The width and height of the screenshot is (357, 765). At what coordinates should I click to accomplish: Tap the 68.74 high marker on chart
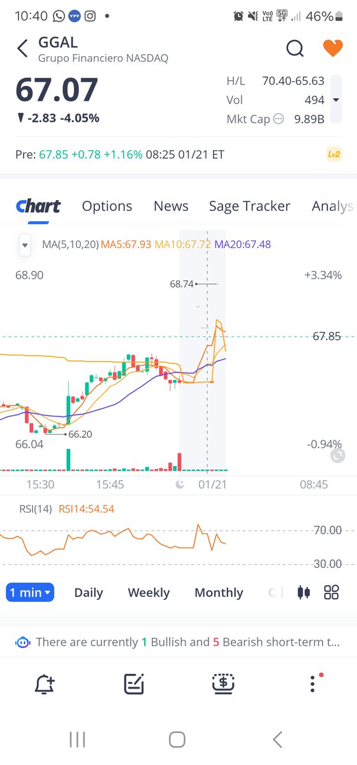coord(182,284)
